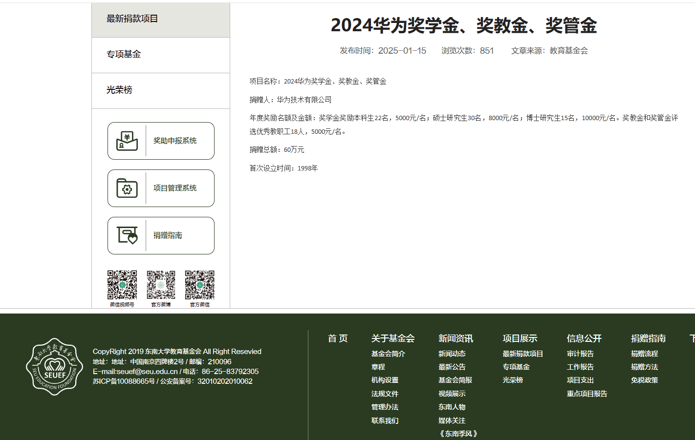The height and width of the screenshot is (440, 695).
Task: Click the 年度奖励名额及金额 paragraph
Action: pyautogui.click(x=464, y=125)
